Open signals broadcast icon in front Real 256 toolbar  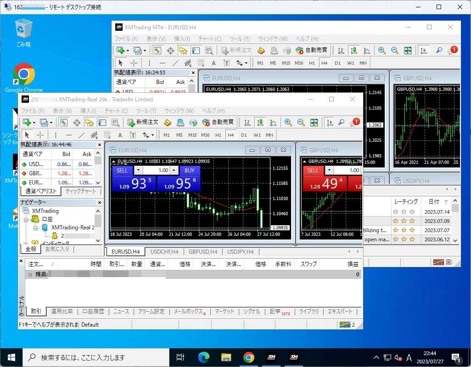[x=193, y=122]
